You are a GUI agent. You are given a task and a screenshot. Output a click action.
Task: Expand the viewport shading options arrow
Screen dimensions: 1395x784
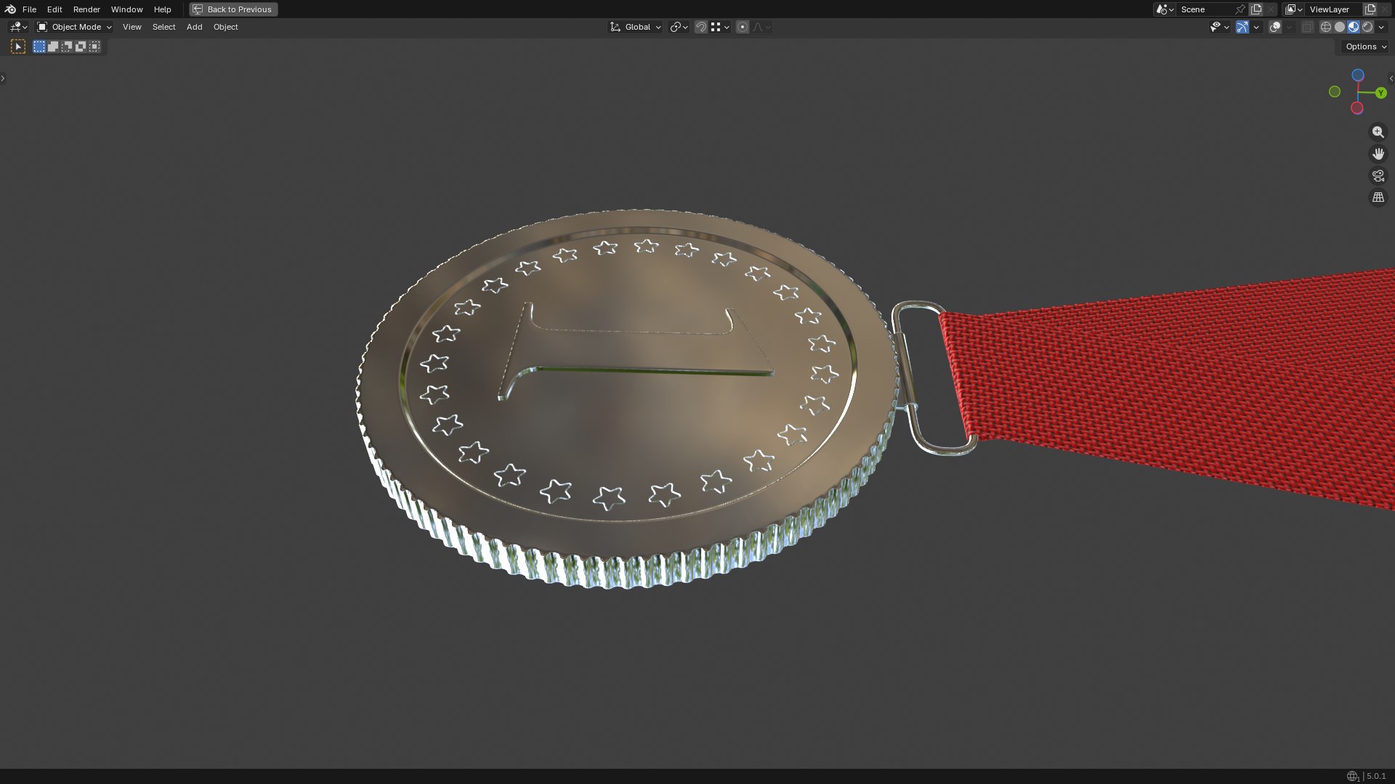(1381, 27)
